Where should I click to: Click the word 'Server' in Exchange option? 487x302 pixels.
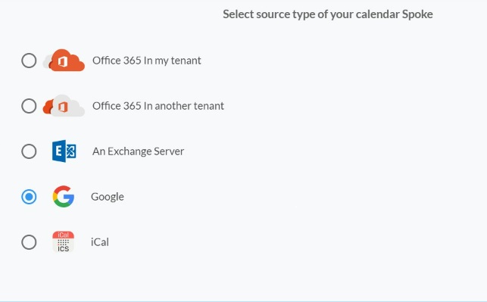coord(169,151)
